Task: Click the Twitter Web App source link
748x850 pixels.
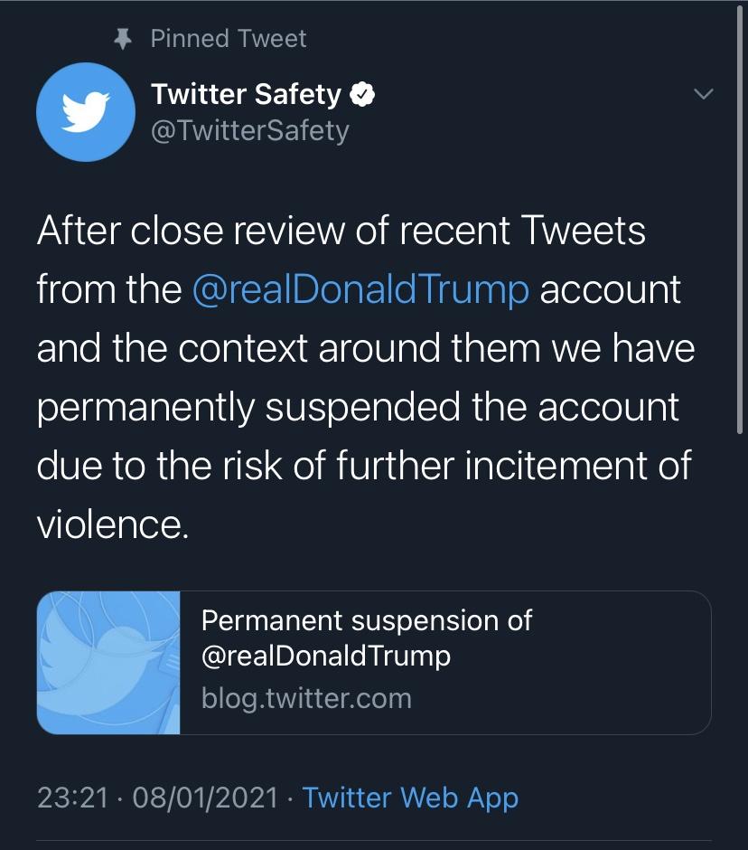Action: (x=410, y=798)
